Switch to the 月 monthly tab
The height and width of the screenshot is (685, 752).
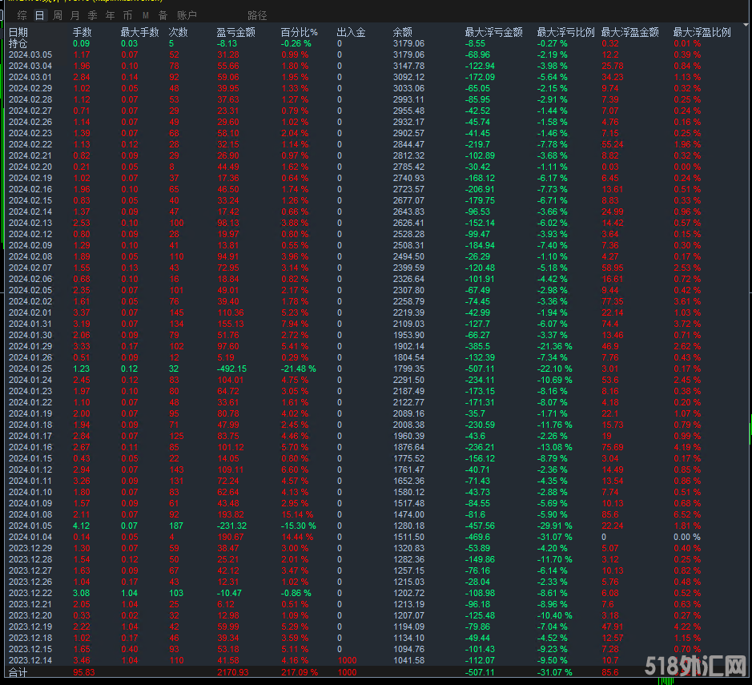74,15
